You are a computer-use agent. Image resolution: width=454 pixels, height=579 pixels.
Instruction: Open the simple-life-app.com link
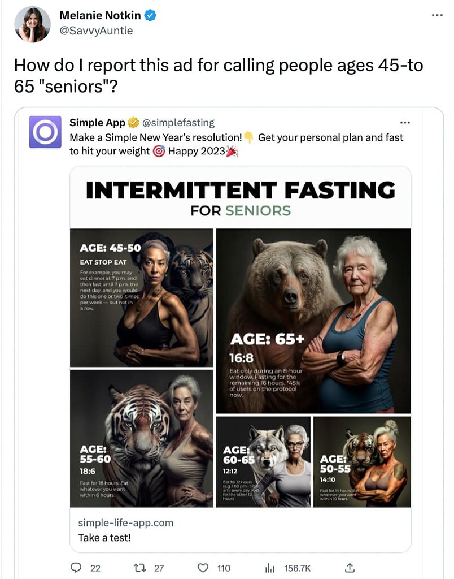click(x=125, y=522)
